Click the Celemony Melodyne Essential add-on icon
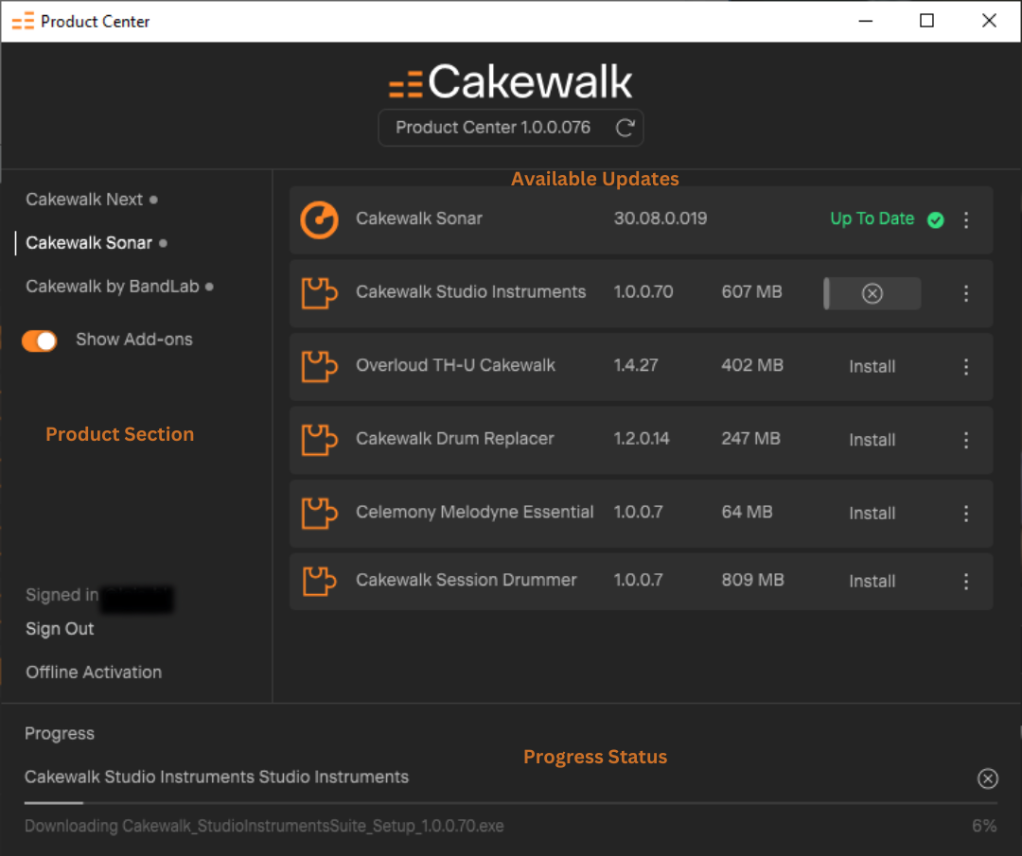Viewport: 1022px width, 856px height. pyautogui.click(x=319, y=513)
